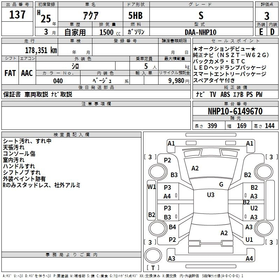
Task: Click the U3 roof dent mark
Action: 210,195
